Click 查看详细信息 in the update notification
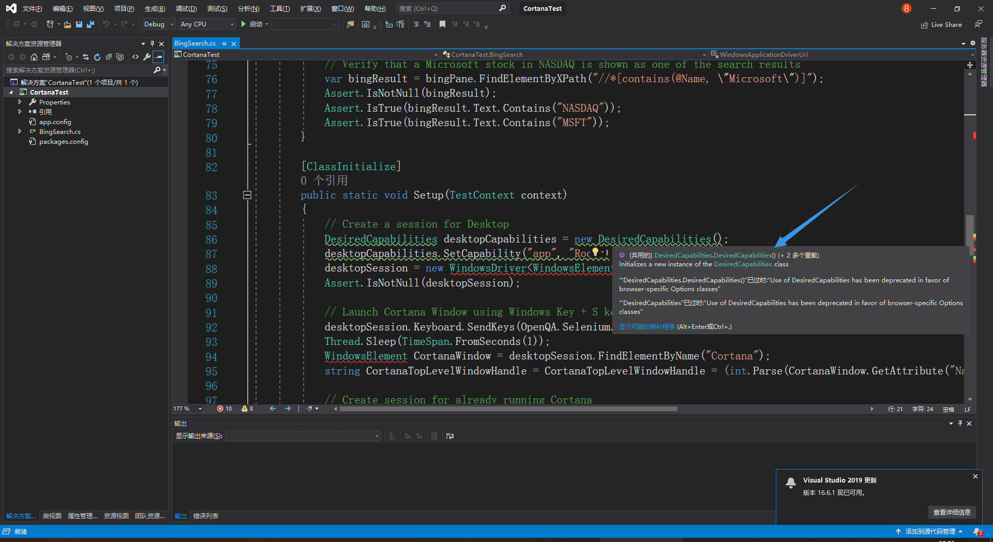This screenshot has height=542, width=993. [952, 512]
